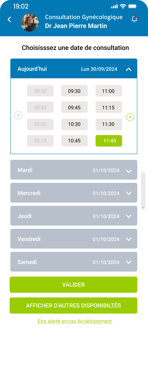This screenshot has height=375, width=148.
Task: Expand the Samedi day panel
Action: coord(74,261)
